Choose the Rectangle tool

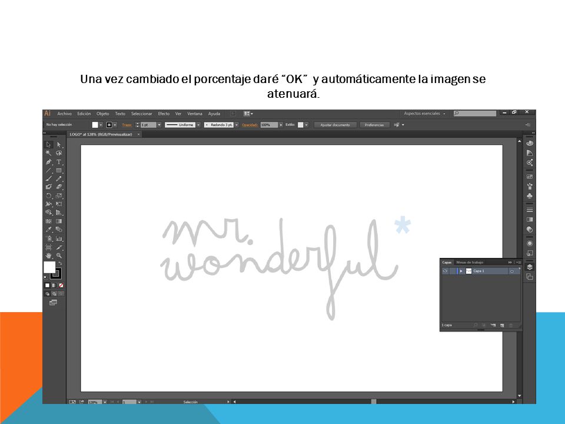pos(59,170)
